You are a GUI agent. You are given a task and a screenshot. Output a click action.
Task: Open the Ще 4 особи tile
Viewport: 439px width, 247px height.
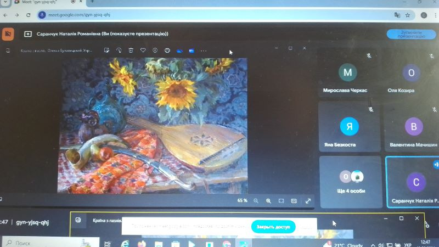point(351,182)
